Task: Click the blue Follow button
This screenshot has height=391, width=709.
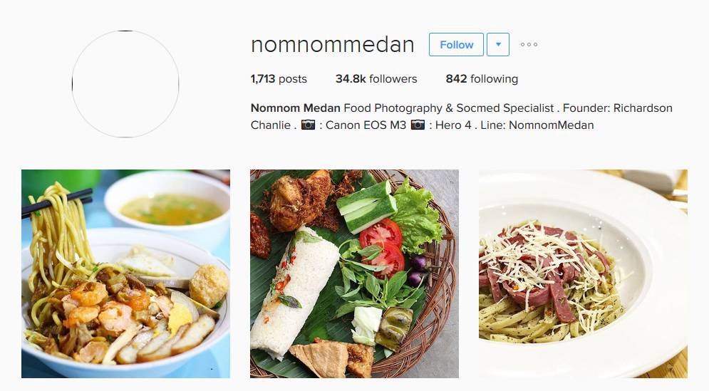Action: click(x=456, y=45)
